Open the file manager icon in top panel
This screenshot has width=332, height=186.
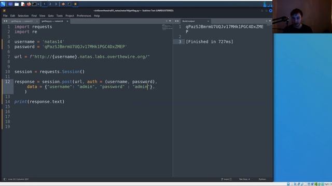(x=17, y=4)
